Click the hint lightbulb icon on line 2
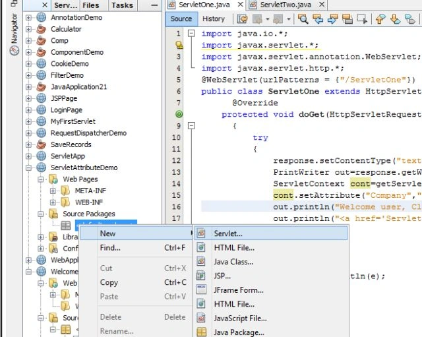Screen dimensions: 422x337 179,45
